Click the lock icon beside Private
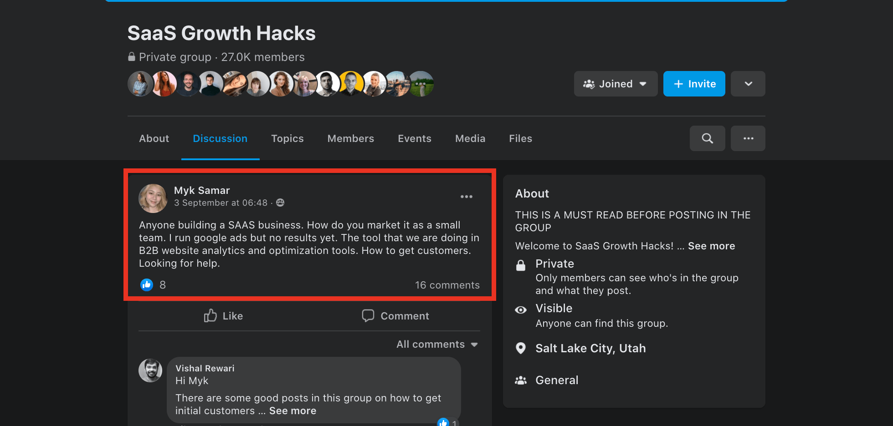Screen dimensions: 893x426 (520, 265)
